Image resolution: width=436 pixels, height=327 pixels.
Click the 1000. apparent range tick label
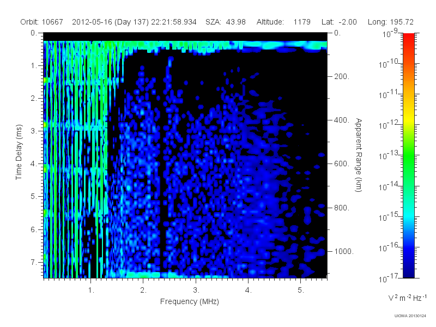pyautogui.click(x=344, y=251)
